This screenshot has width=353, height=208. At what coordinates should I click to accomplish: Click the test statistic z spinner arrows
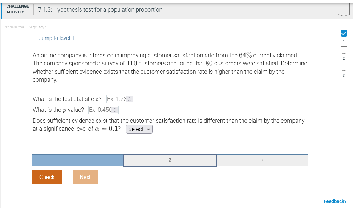129,99
